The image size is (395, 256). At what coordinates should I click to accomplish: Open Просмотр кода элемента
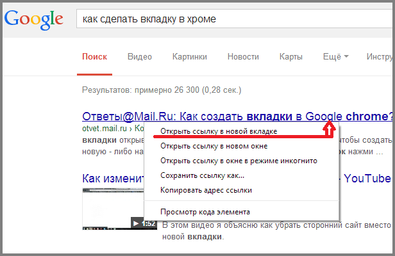tap(205, 211)
